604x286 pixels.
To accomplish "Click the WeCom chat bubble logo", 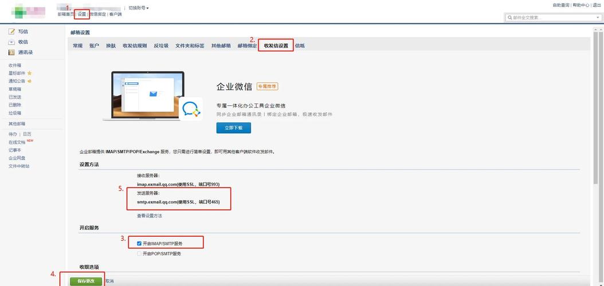I will 191,109.
